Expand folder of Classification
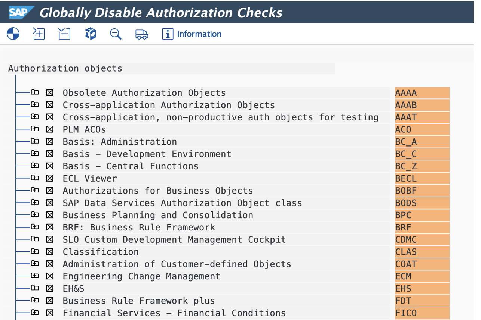481x320 pixels. (x=35, y=251)
